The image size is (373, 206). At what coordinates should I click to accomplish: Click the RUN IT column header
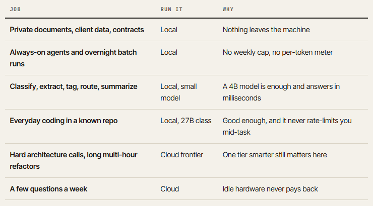(171, 9)
